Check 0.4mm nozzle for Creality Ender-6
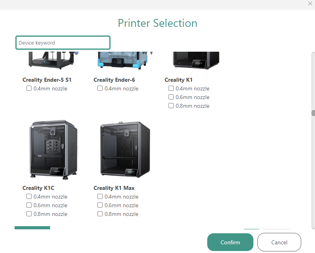The width and height of the screenshot is (315, 253). tap(100, 88)
